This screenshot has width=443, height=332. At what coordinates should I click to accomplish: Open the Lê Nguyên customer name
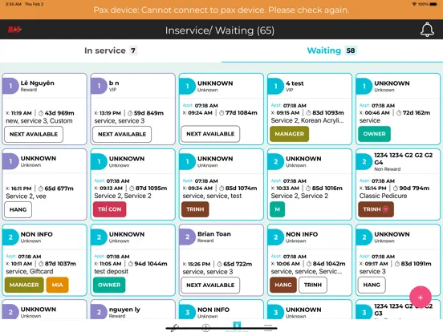click(37, 83)
